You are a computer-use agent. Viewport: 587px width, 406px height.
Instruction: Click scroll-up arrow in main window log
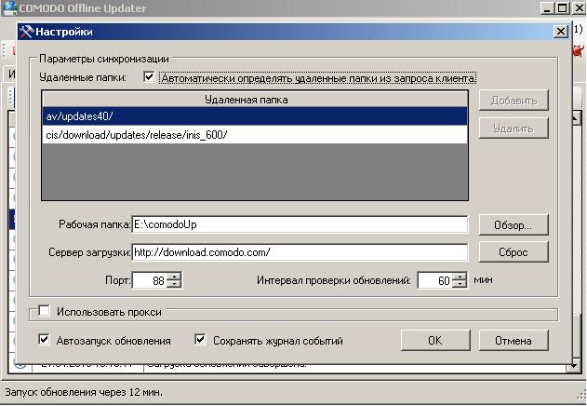coord(576,118)
